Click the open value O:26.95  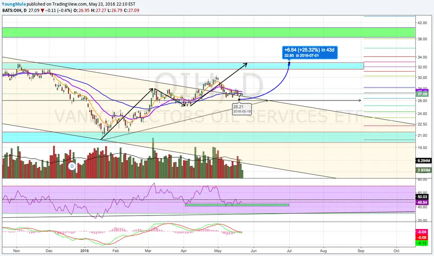coord(81,11)
